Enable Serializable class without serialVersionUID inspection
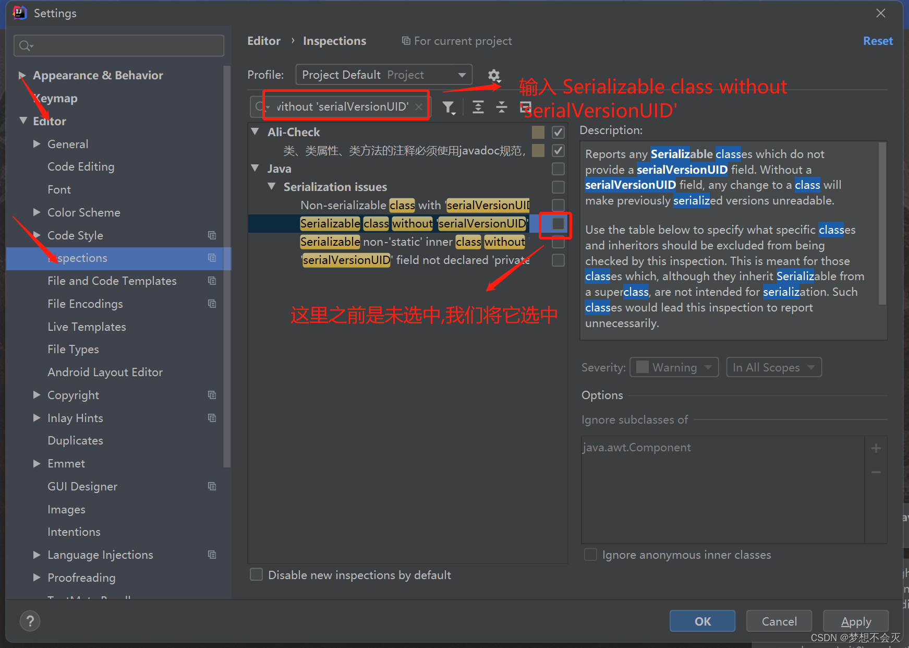The width and height of the screenshot is (909, 648). coord(557,224)
